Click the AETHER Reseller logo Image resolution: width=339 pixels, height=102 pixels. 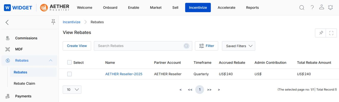[55, 8]
